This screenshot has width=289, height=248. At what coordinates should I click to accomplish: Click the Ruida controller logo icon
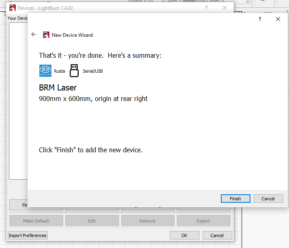[x=45, y=71]
